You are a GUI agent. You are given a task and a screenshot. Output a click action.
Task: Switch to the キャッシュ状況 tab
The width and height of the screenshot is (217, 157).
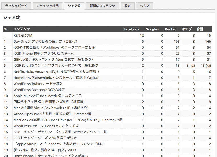tap(48, 6)
